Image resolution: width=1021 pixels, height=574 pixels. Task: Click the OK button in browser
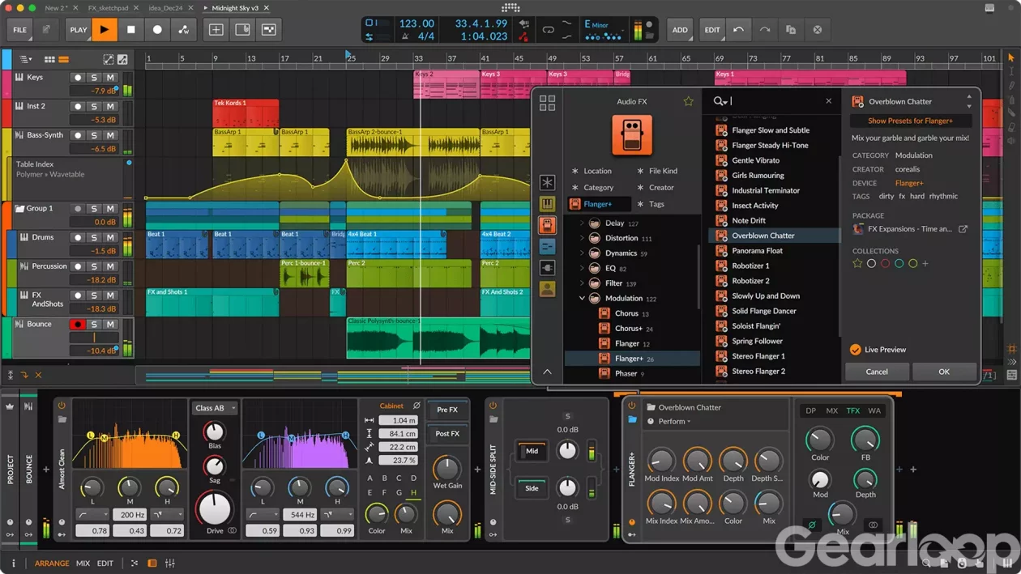point(943,372)
